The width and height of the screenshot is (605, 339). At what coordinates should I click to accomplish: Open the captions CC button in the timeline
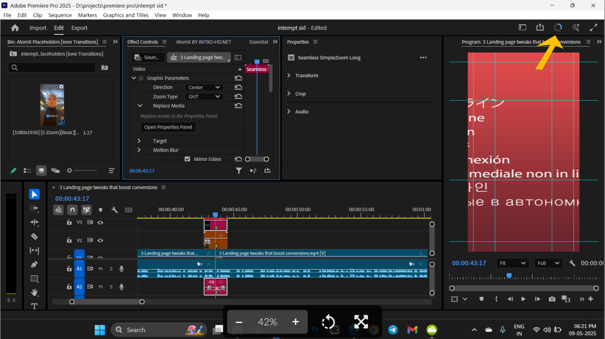[129, 210]
